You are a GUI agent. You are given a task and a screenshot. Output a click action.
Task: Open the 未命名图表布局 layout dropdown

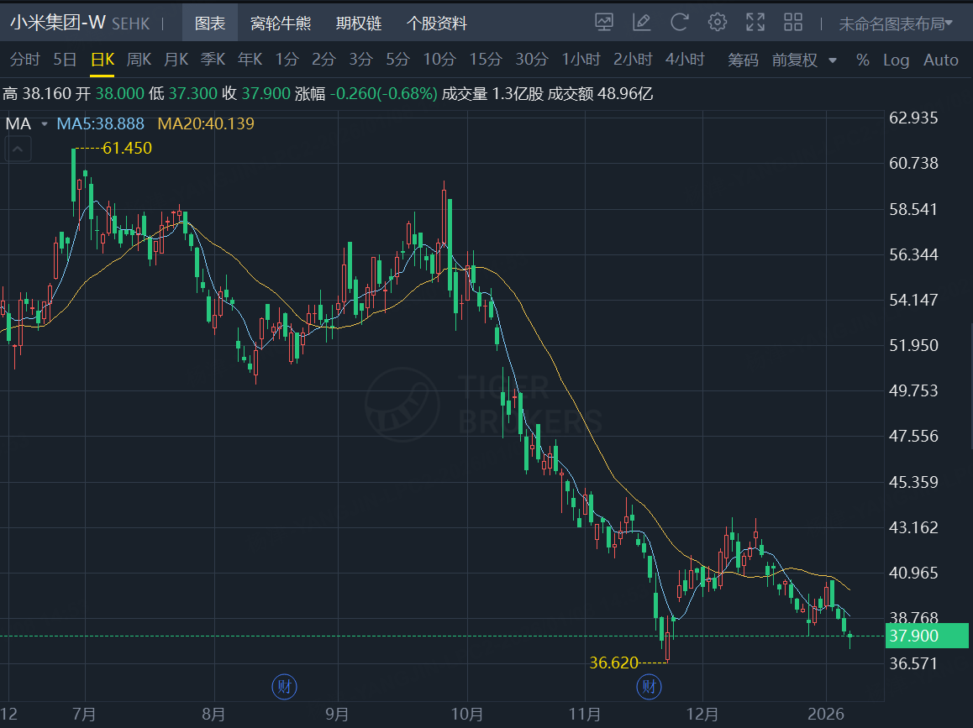[896, 24]
